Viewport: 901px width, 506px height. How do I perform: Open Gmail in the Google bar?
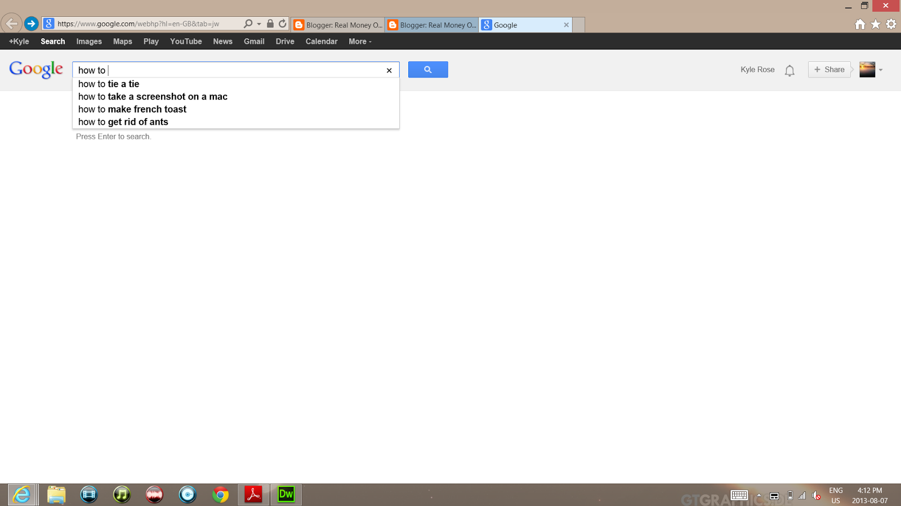coord(254,41)
